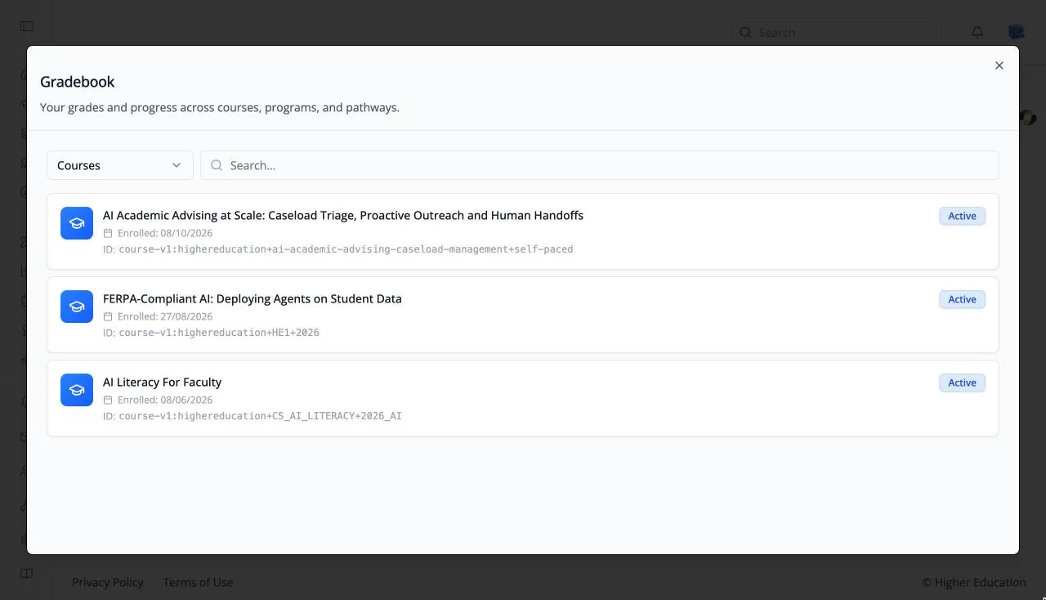Screen dimensions: 1046x600
Task: Toggle the sidebar panel icon behind the dialog
Action: [27, 26]
